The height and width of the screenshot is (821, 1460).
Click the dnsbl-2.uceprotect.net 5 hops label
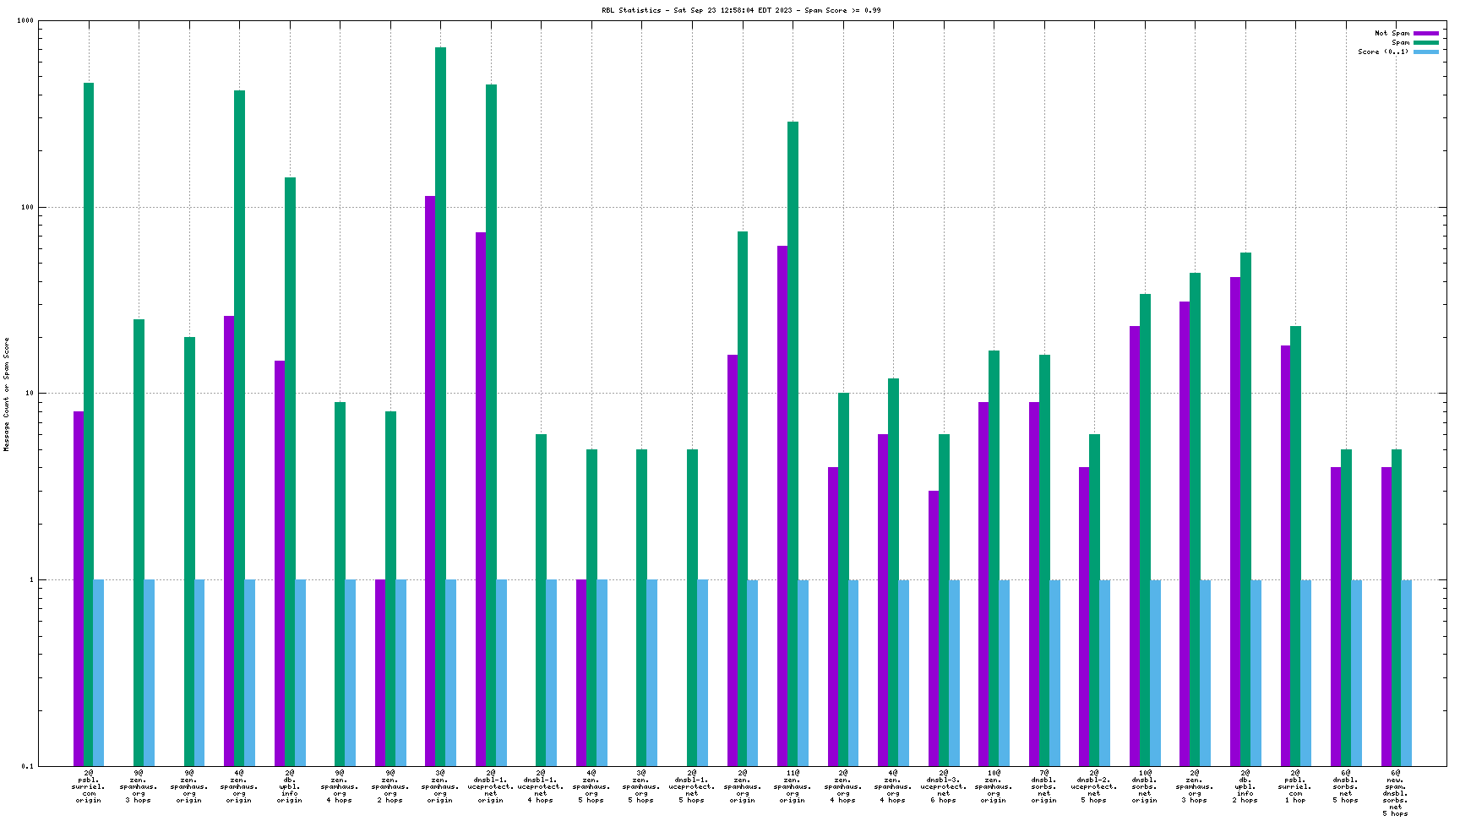coord(1093,786)
